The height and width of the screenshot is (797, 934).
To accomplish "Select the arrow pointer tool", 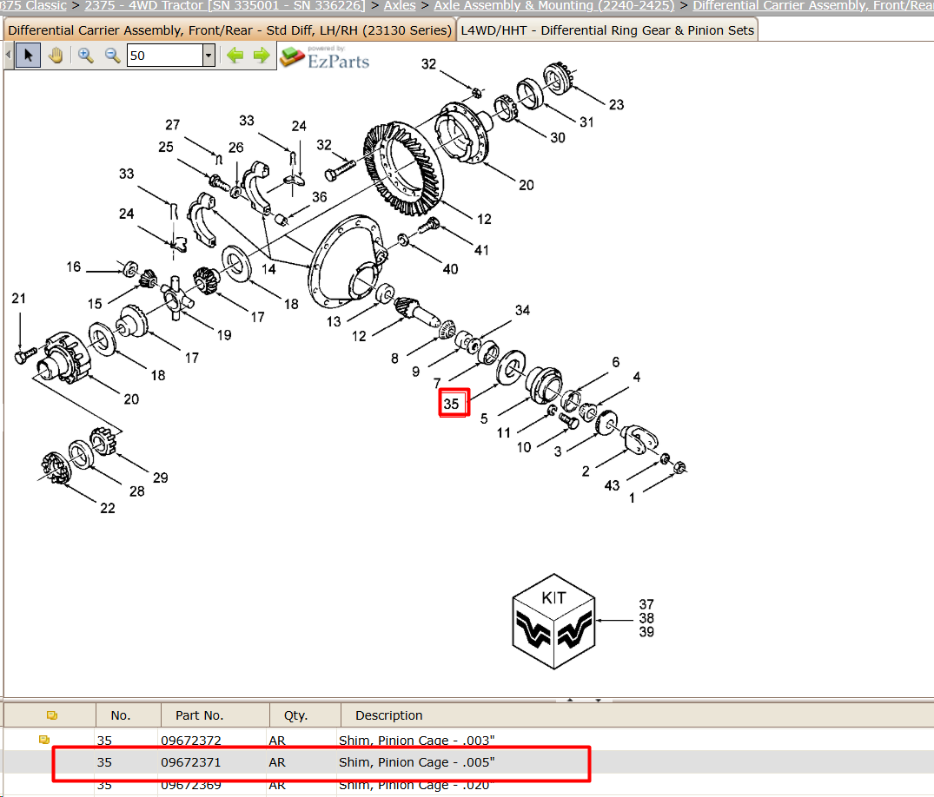I will (28, 56).
